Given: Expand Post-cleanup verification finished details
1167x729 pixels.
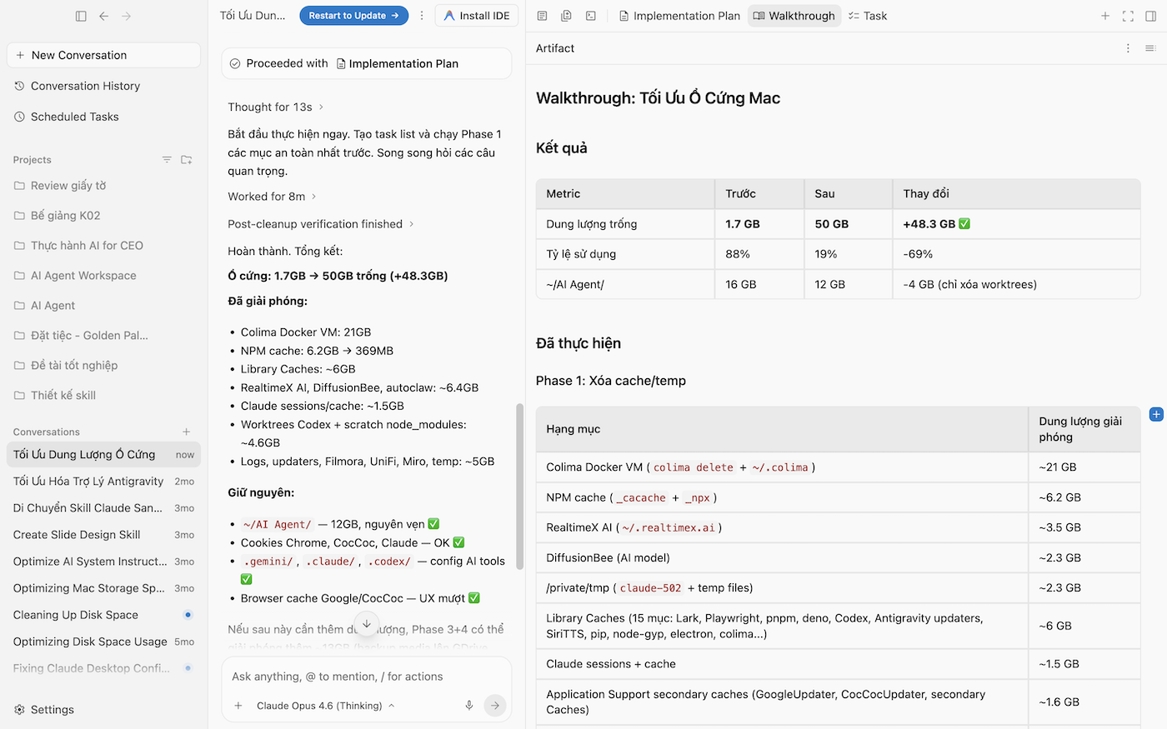Looking at the screenshot, I should tap(321, 224).
